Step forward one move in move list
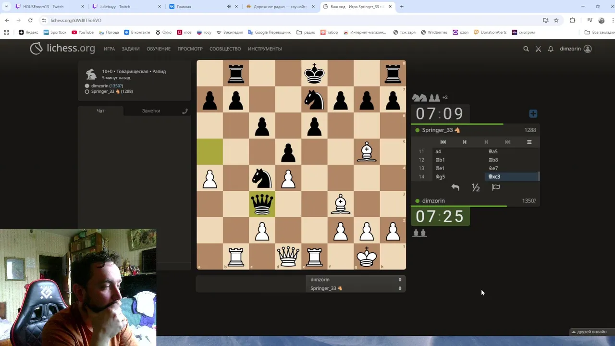Viewport: 615px width, 346px height. click(x=486, y=142)
